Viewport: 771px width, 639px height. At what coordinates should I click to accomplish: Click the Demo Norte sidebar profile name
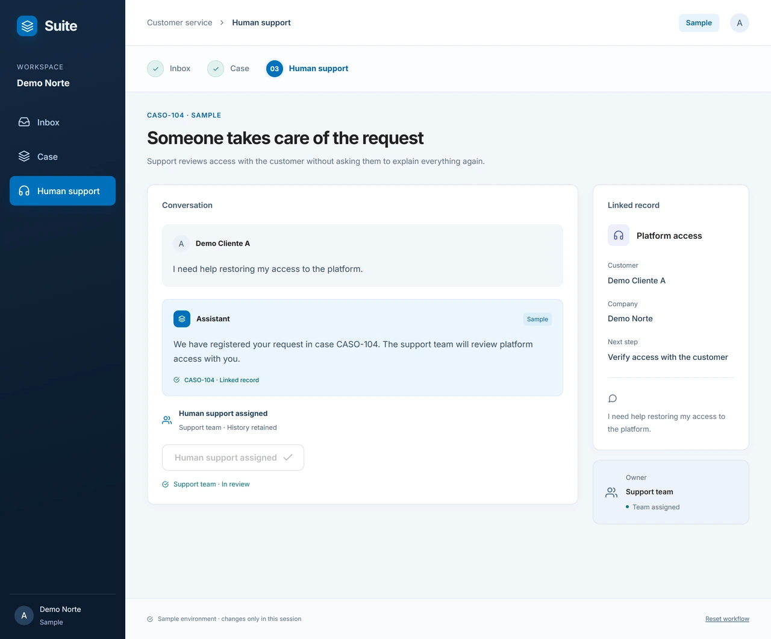tap(60, 609)
